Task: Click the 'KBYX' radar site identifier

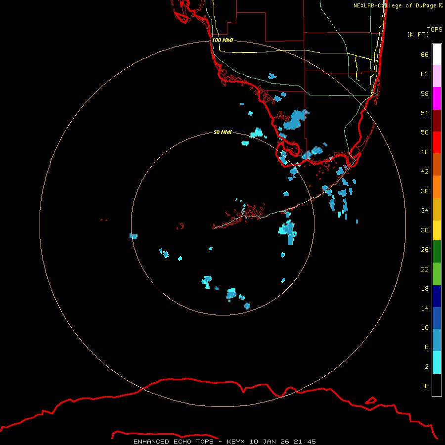Action: coord(235,442)
